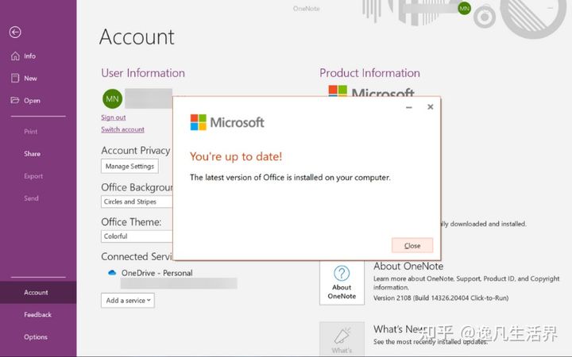This screenshot has height=357, width=572.
Task: Click the Manage Settings button
Action: pos(129,167)
